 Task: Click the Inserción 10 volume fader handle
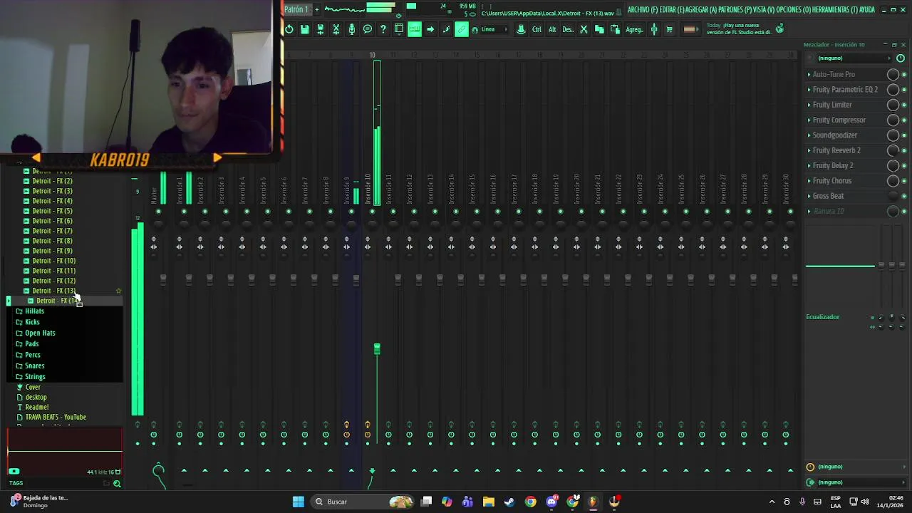tap(377, 348)
